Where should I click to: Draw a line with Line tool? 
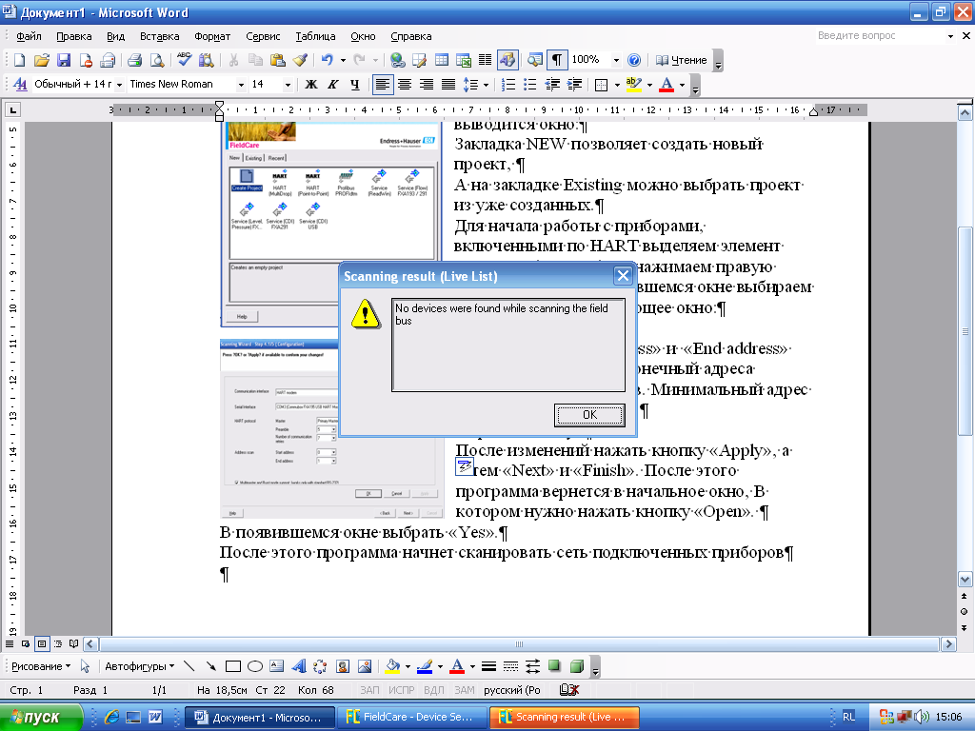click(x=189, y=666)
